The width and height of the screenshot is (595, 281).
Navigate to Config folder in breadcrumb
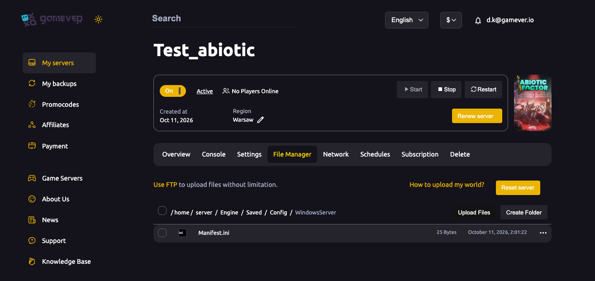click(278, 212)
